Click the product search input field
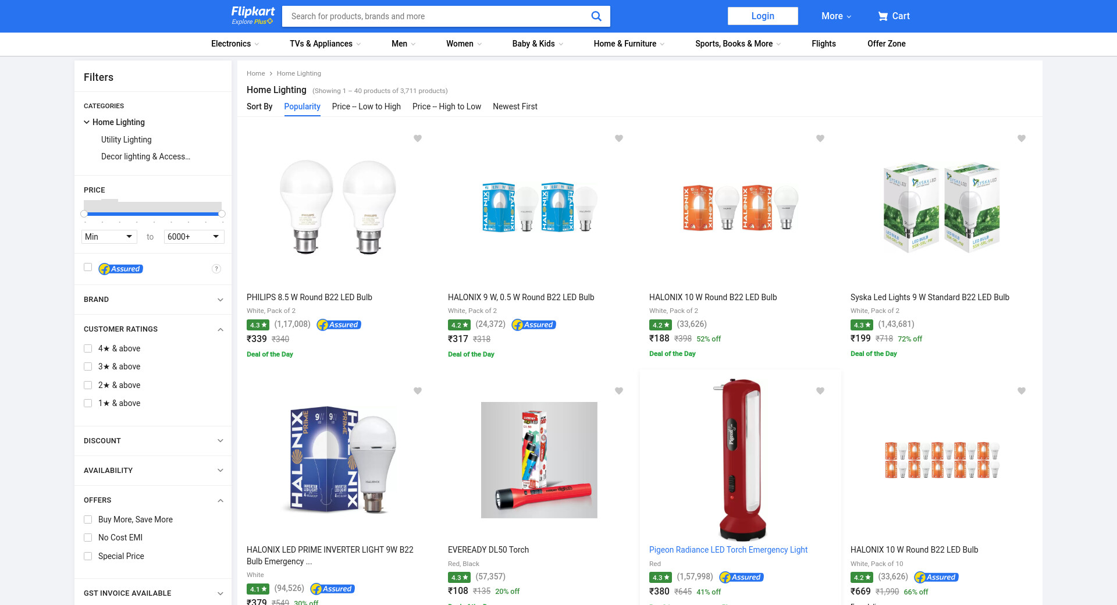 (436, 16)
